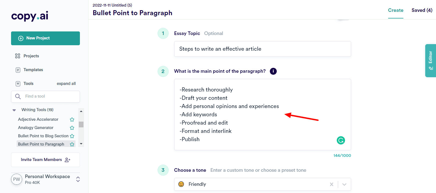The width and height of the screenshot is (436, 193).
Task: Click the PW workspace avatar
Action: coord(17,179)
